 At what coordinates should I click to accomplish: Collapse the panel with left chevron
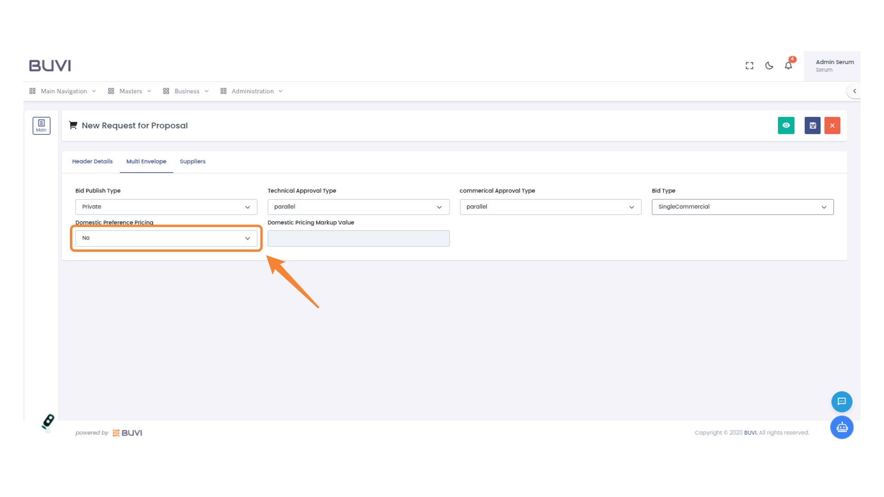(855, 91)
